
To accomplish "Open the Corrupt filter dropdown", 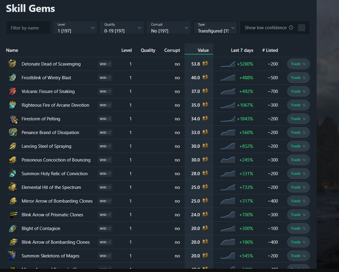I will click(x=168, y=28).
